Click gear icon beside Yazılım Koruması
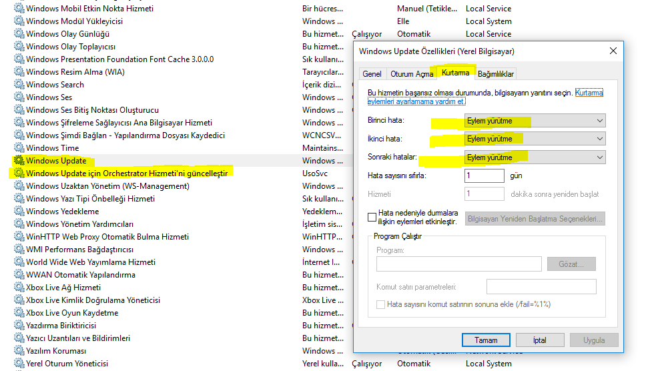 pos(19,350)
